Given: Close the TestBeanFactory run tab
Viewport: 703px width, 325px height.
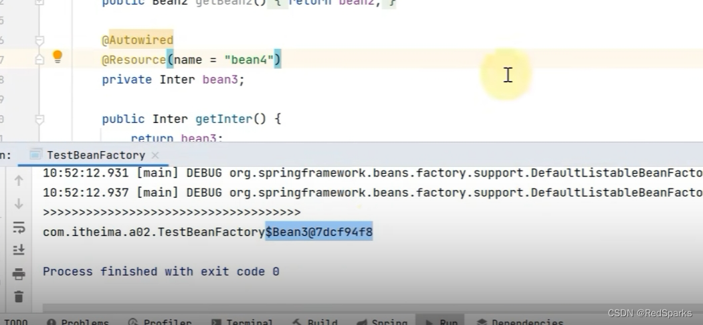Looking at the screenshot, I should [155, 155].
